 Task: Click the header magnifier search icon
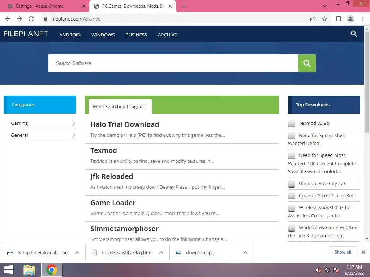354,34
